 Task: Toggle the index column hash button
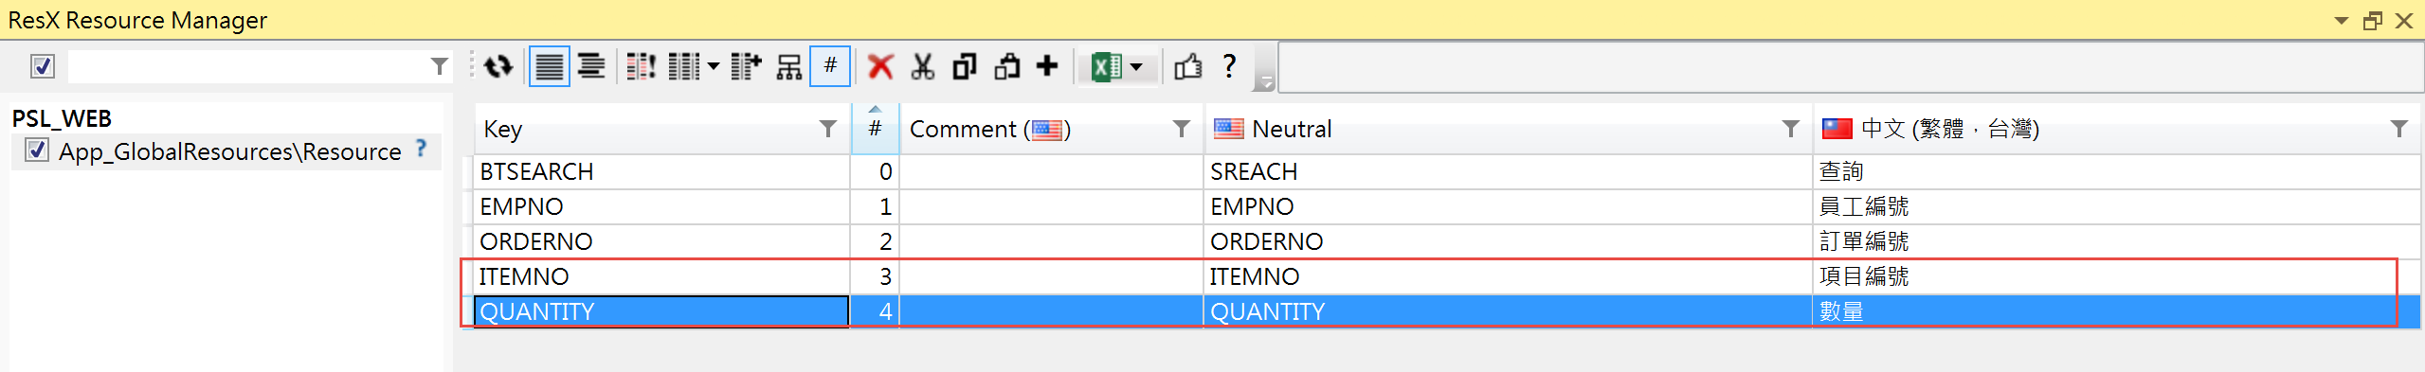click(830, 67)
